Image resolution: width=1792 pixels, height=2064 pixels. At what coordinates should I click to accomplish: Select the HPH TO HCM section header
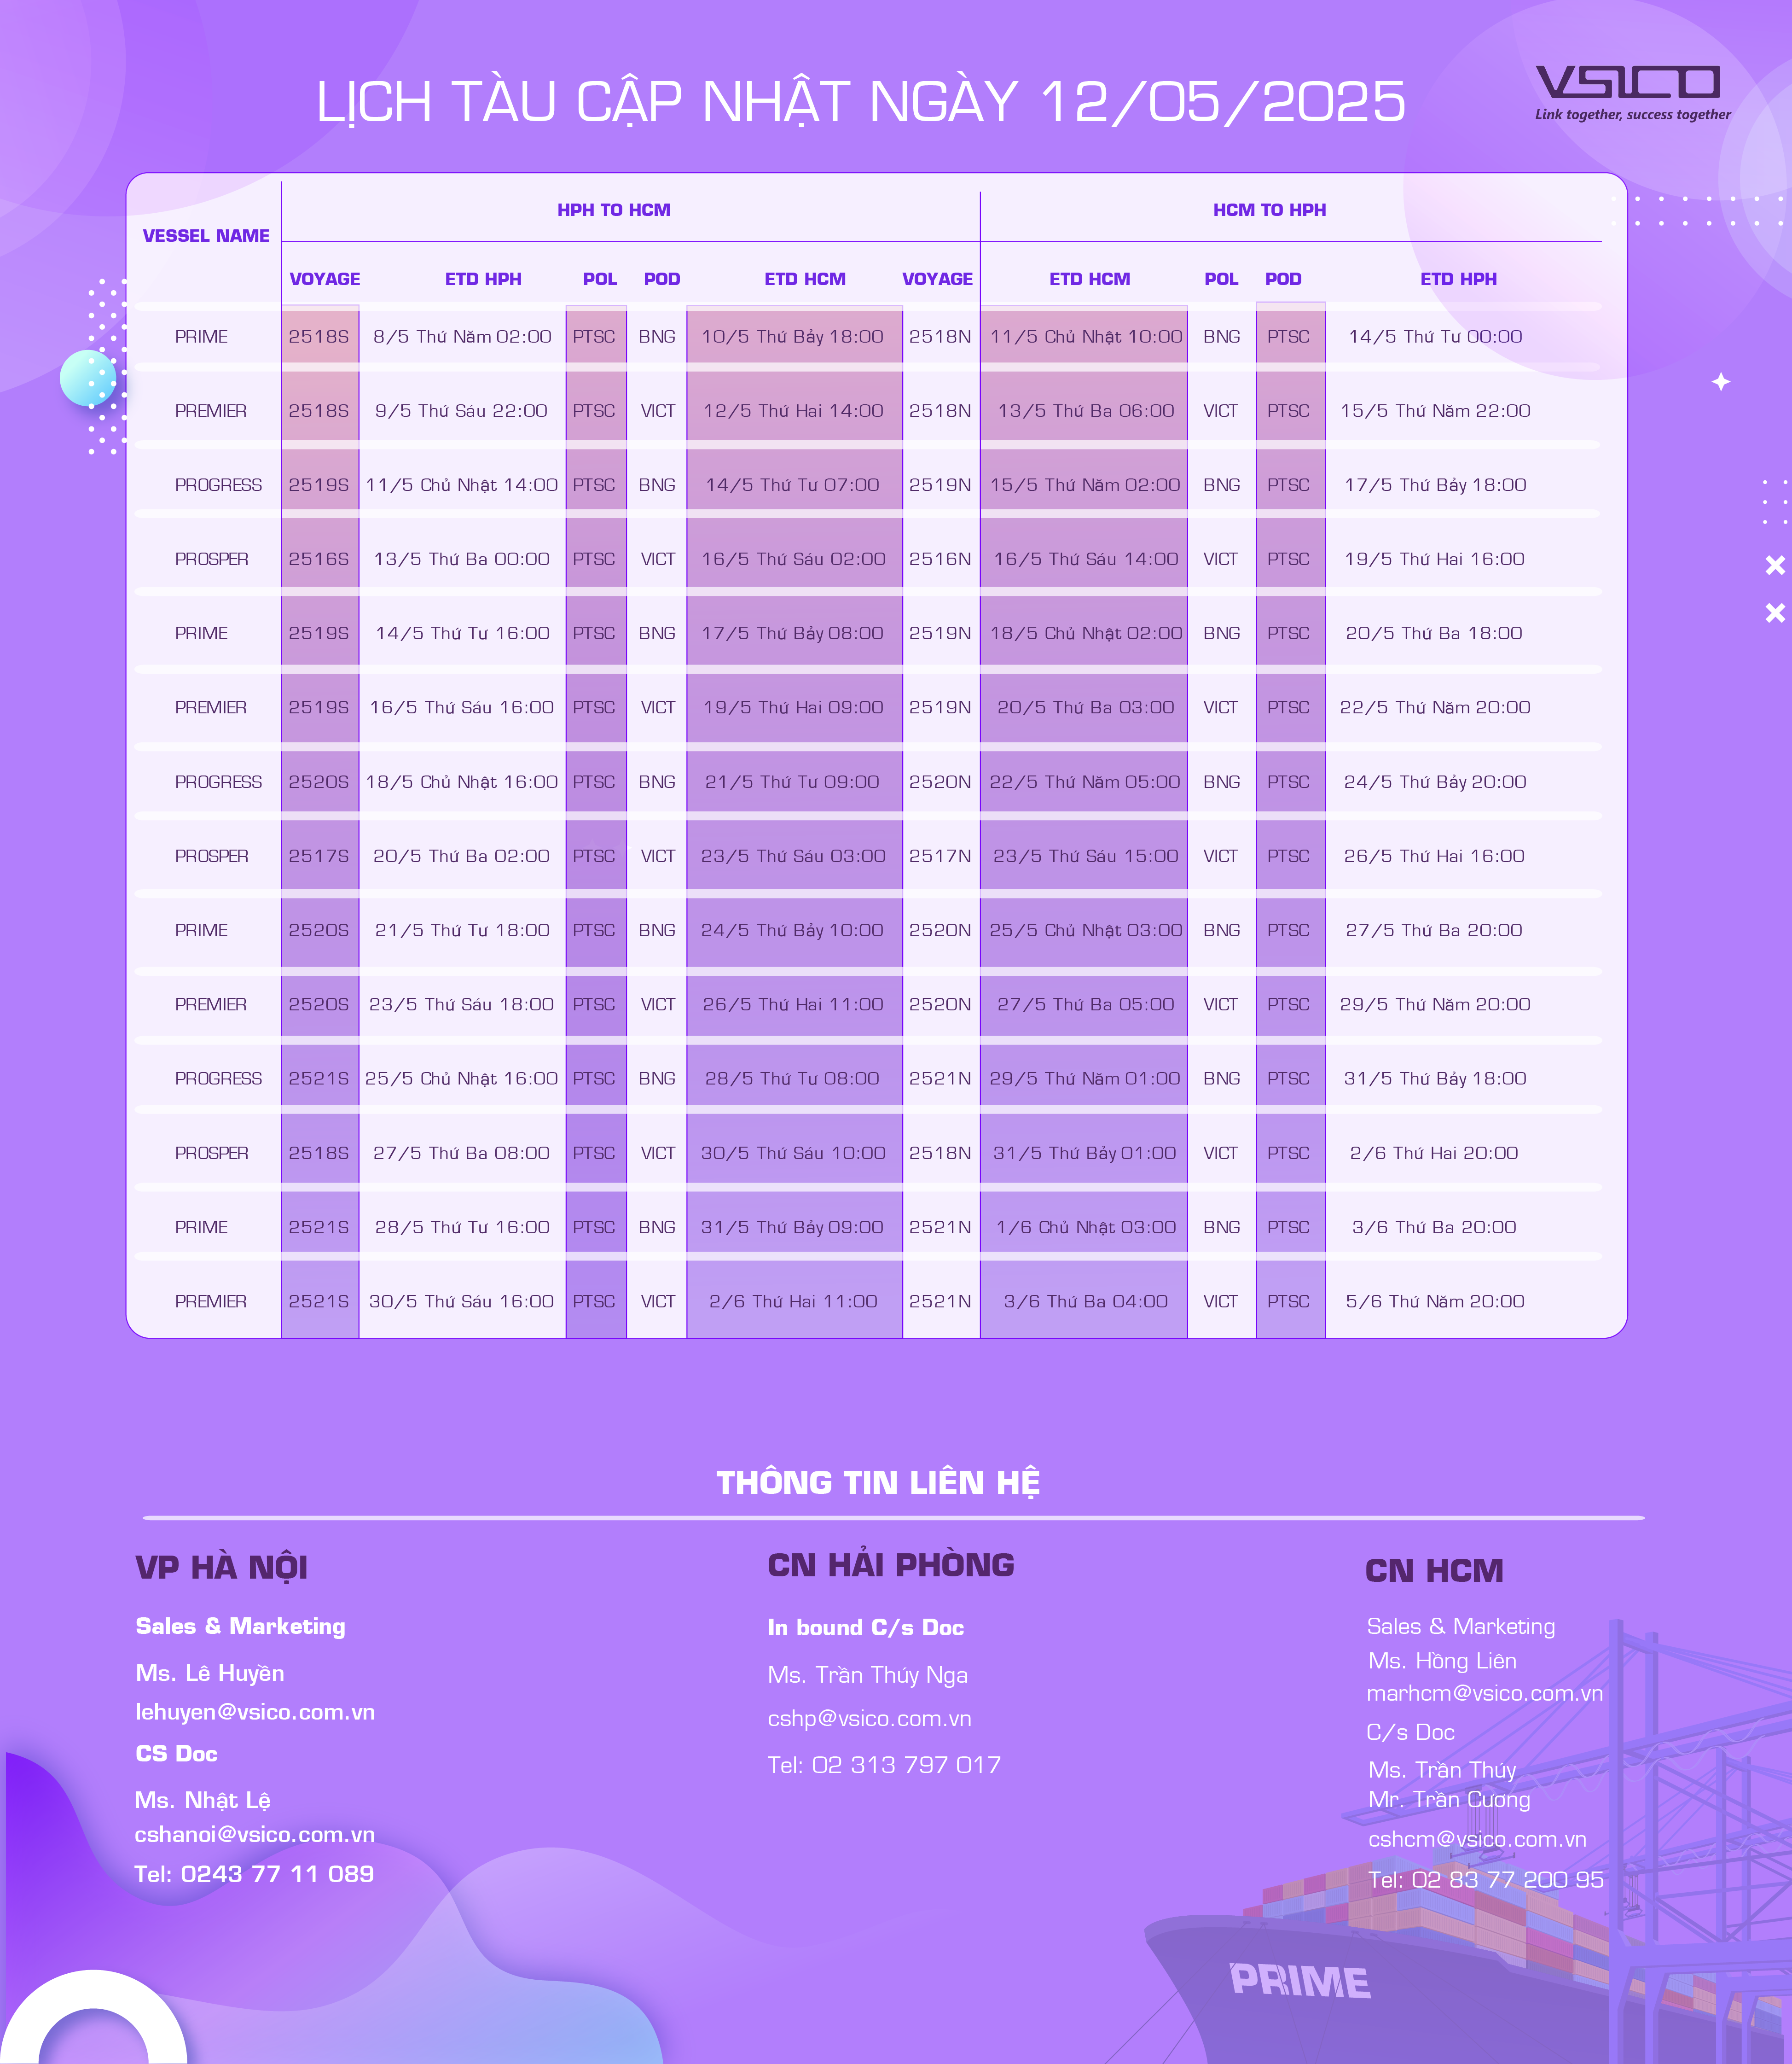613,210
